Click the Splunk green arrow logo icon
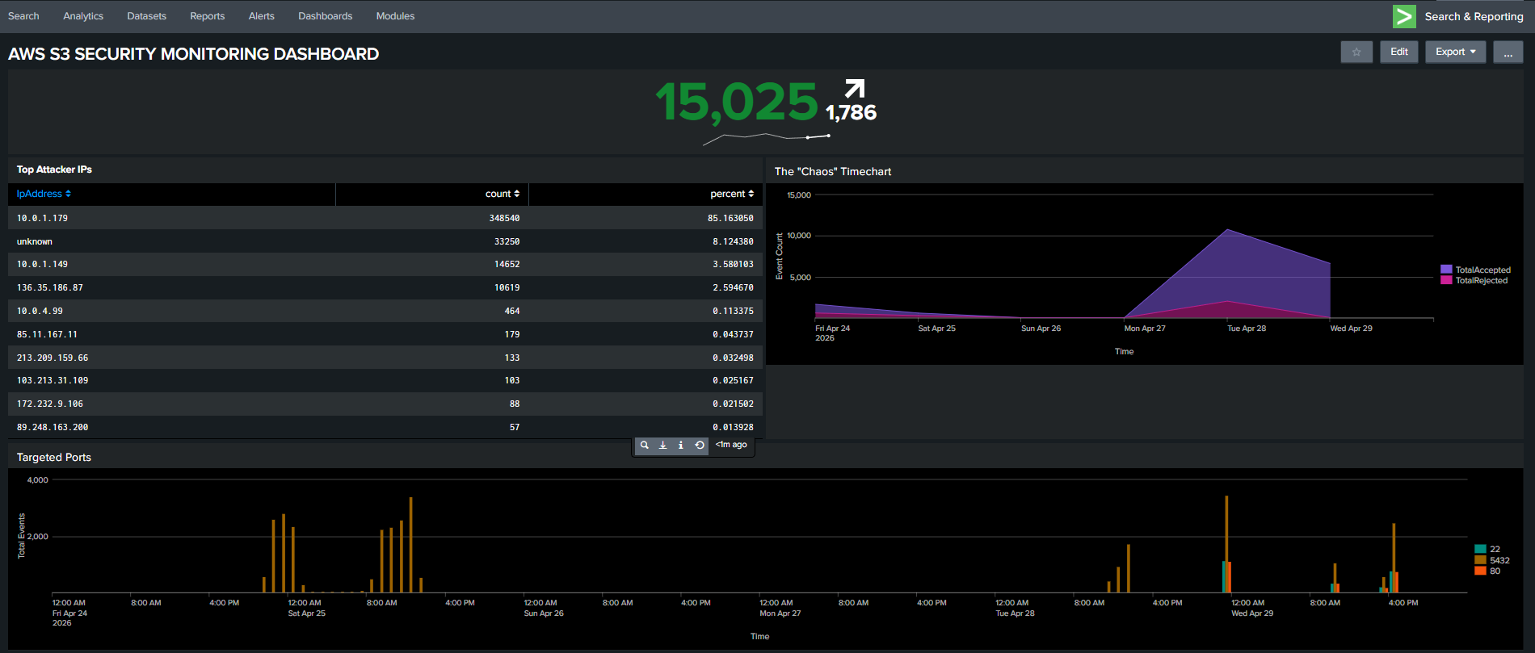Screen dimensions: 1535x653 1404,16
